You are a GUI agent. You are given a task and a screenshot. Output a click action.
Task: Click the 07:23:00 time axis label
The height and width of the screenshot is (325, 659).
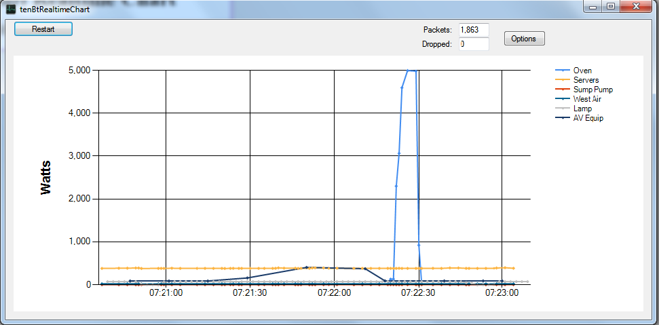502,292
